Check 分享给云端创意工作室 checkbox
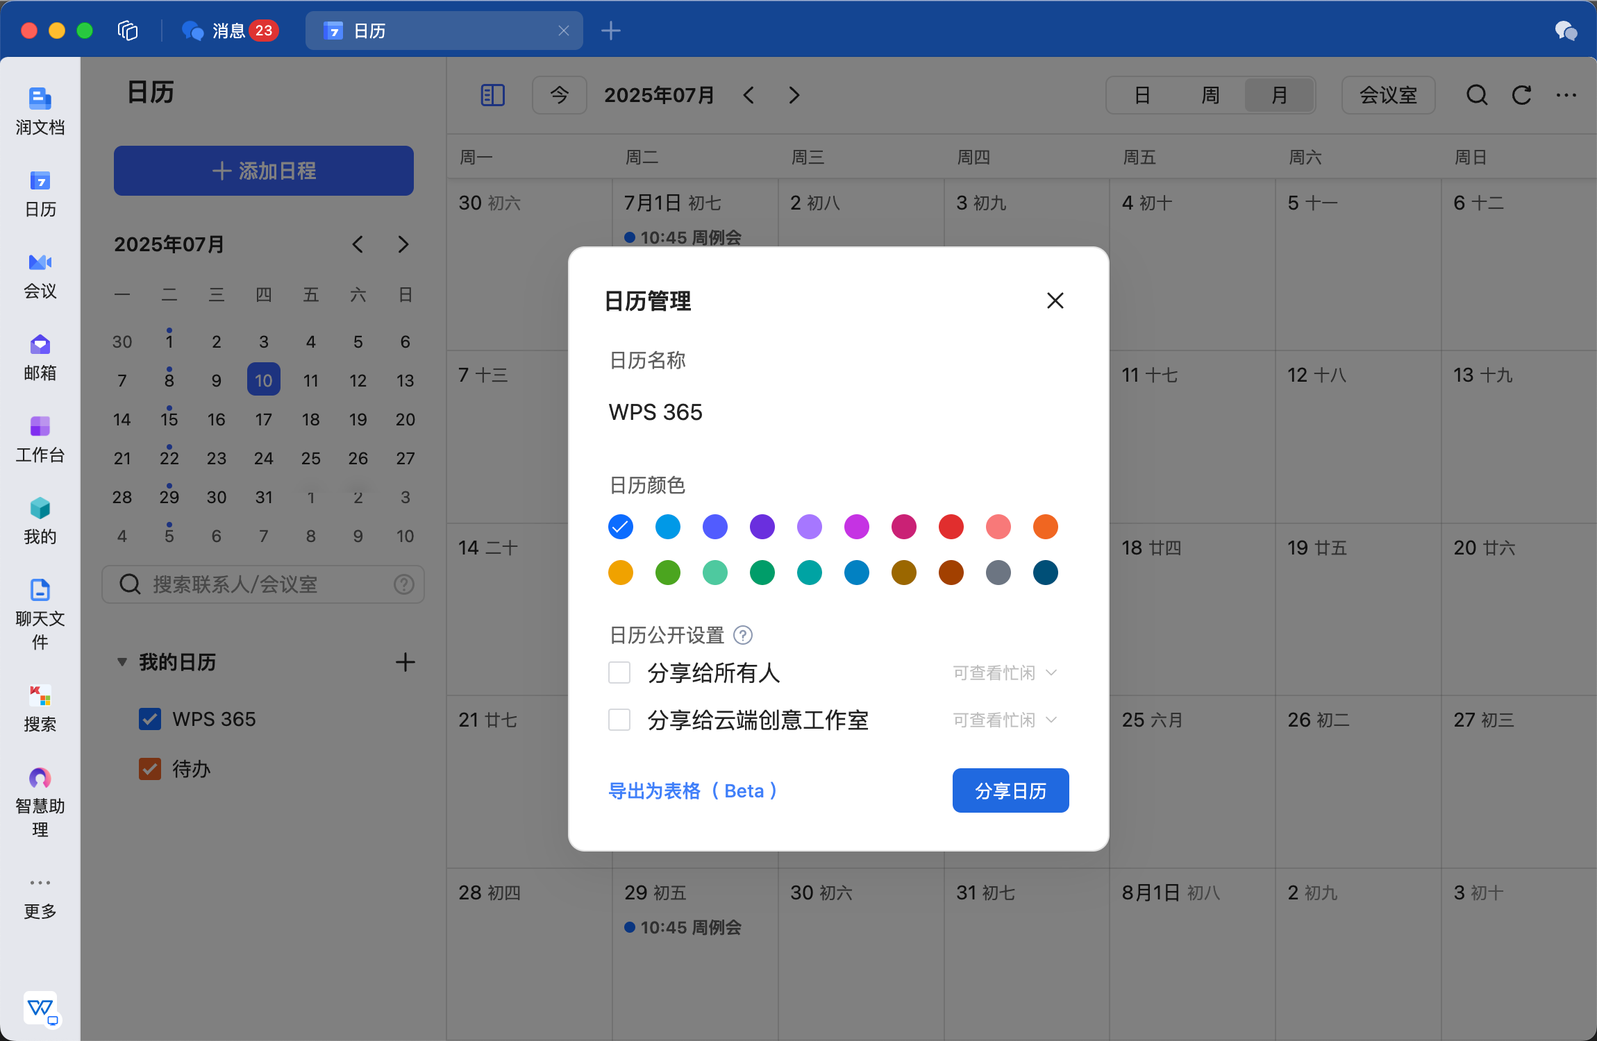 coord(619,720)
